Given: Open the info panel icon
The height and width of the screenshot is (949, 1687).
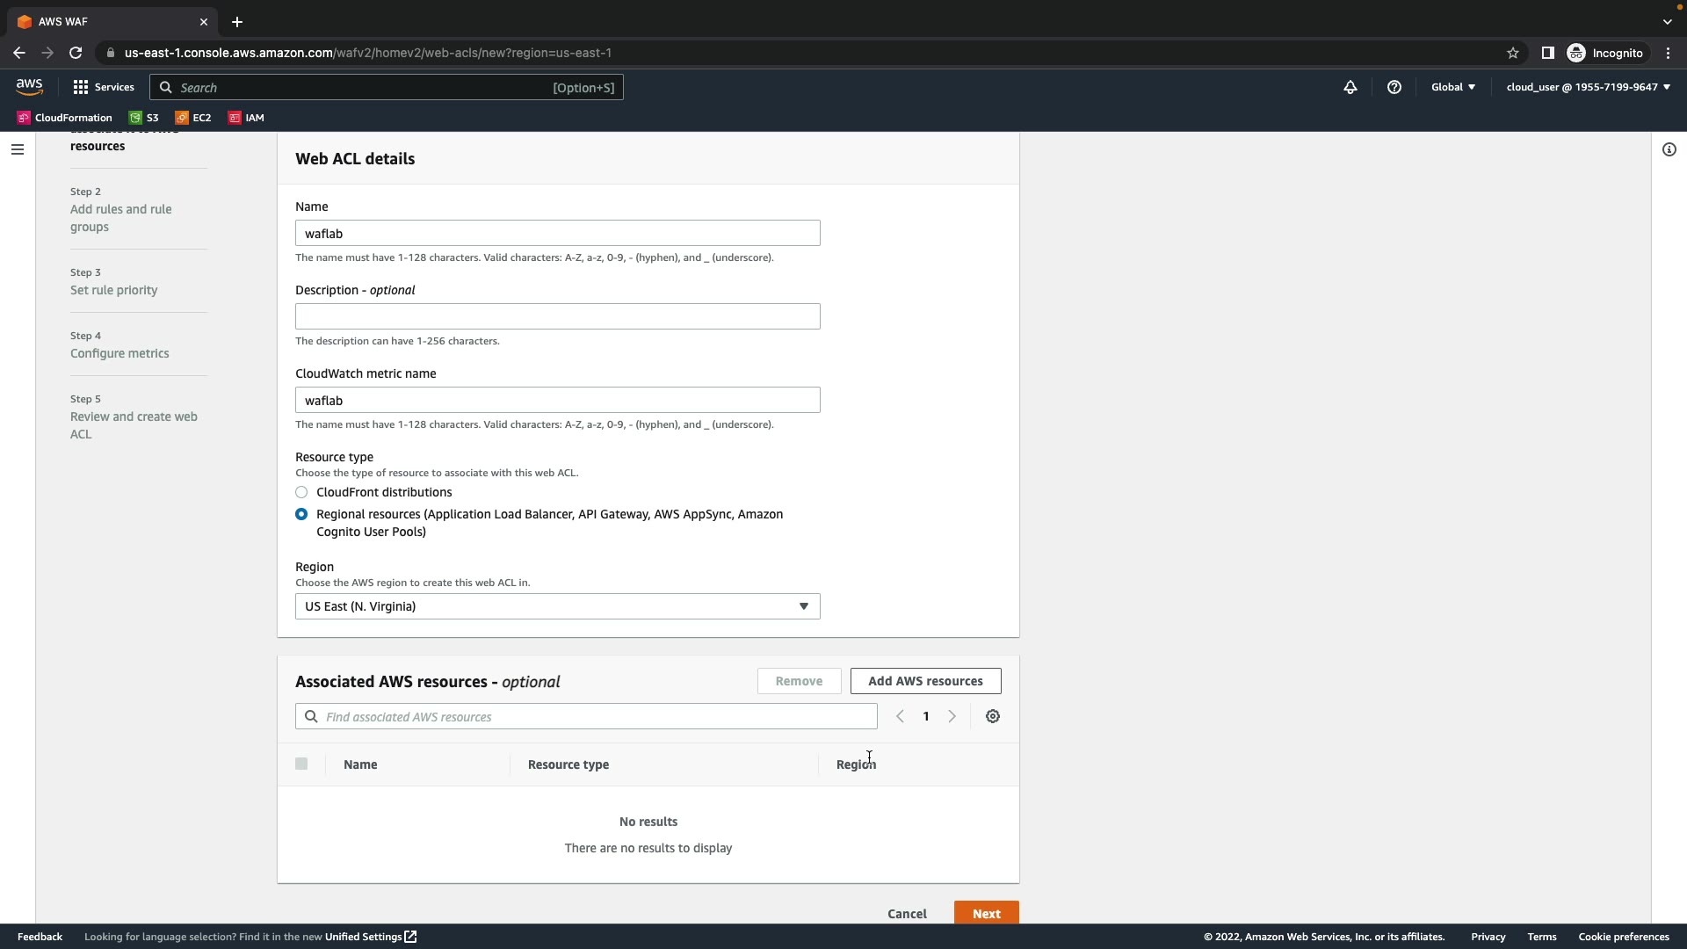Looking at the screenshot, I should coord(1669,149).
